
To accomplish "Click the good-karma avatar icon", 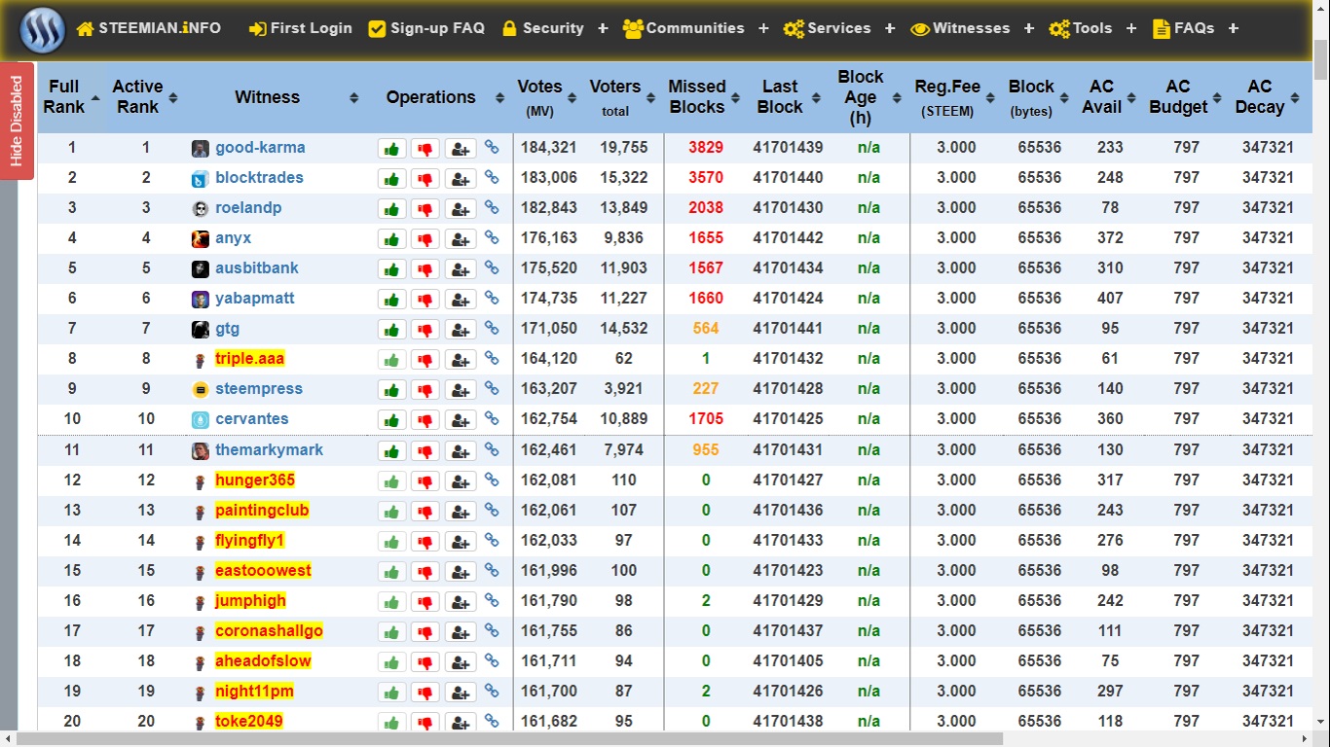I will click(200, 149).
